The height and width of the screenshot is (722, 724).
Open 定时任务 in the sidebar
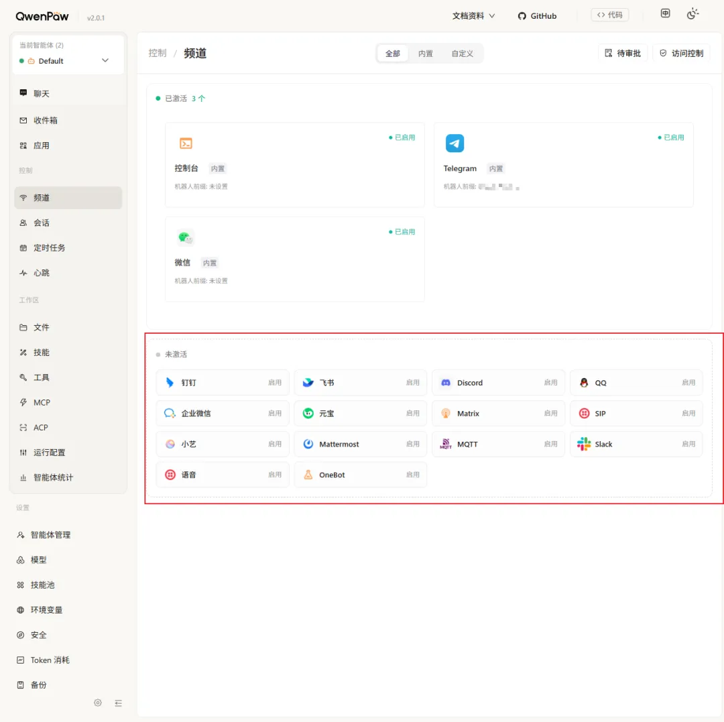pos(68,248)
